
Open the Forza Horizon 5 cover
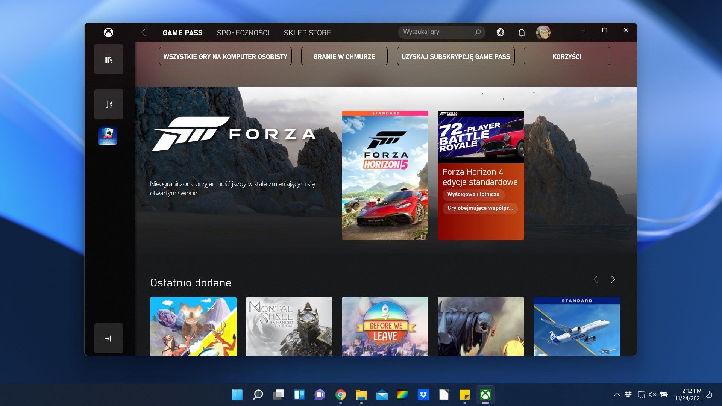[385, 175]
